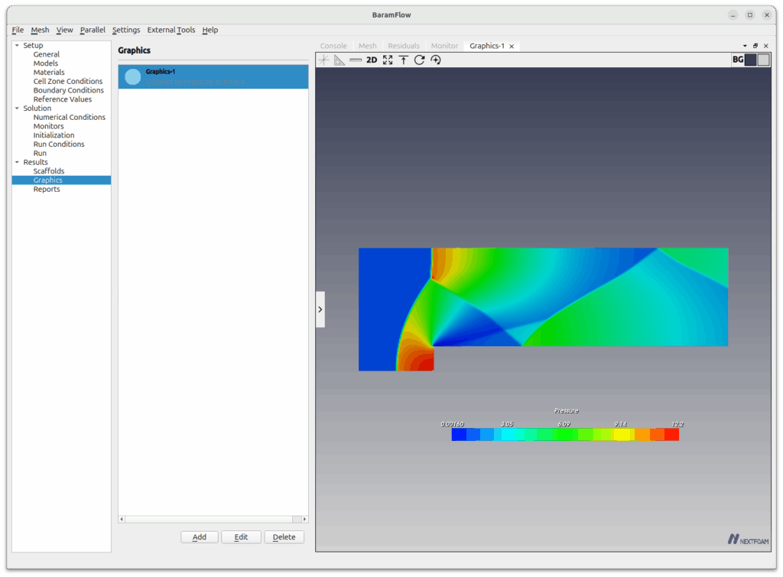The width and height of the screenshot is (783, 577).
Task: Open Cell Zone Conditions
Action: (68, 81)
